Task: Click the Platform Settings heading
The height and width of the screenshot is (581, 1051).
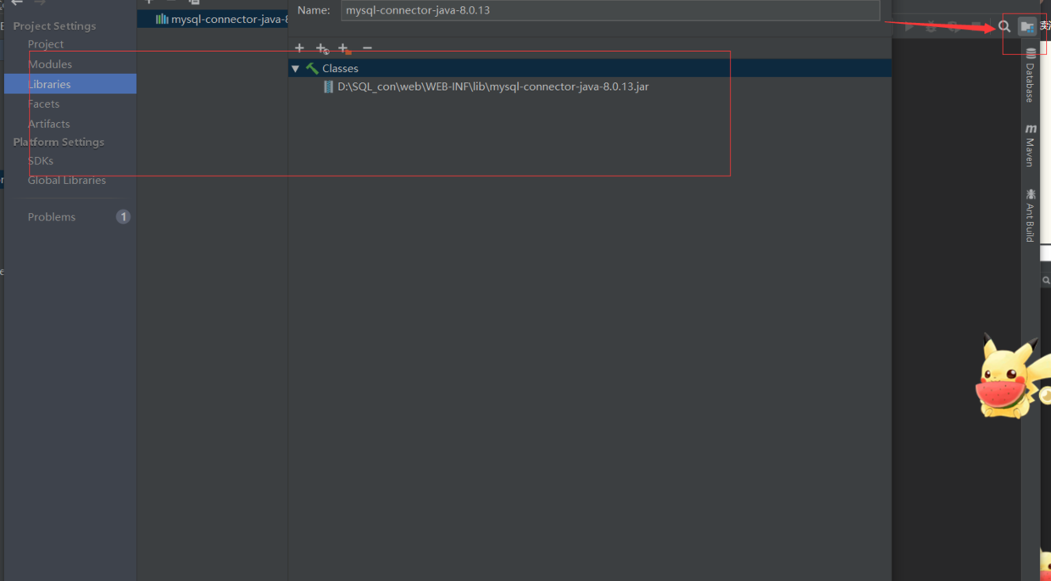Action: pos(58,142)
